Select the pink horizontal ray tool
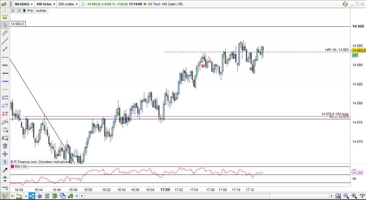This screenshot has height=200, width=366. coord(5,89)
